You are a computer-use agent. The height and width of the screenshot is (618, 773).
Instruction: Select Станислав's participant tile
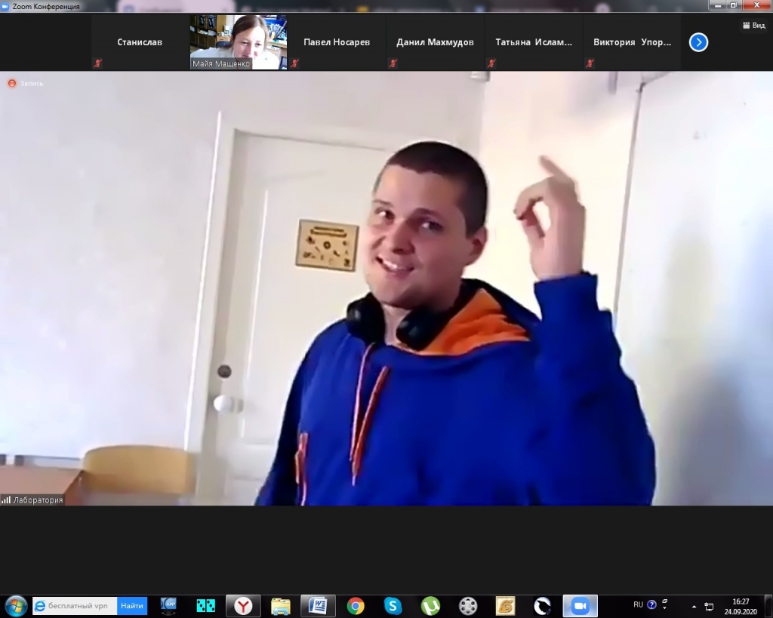tap(140, 42)
